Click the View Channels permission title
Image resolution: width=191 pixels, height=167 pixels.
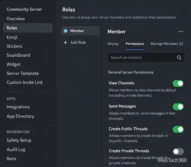(121, 83)
